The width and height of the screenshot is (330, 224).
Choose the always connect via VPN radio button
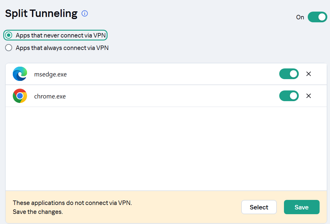[x=9, y=48]
